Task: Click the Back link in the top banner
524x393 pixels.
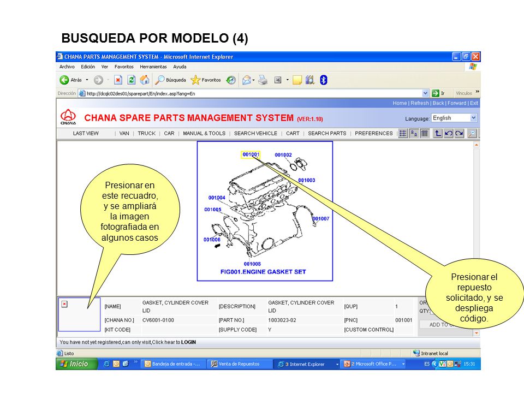Action: 438,103
